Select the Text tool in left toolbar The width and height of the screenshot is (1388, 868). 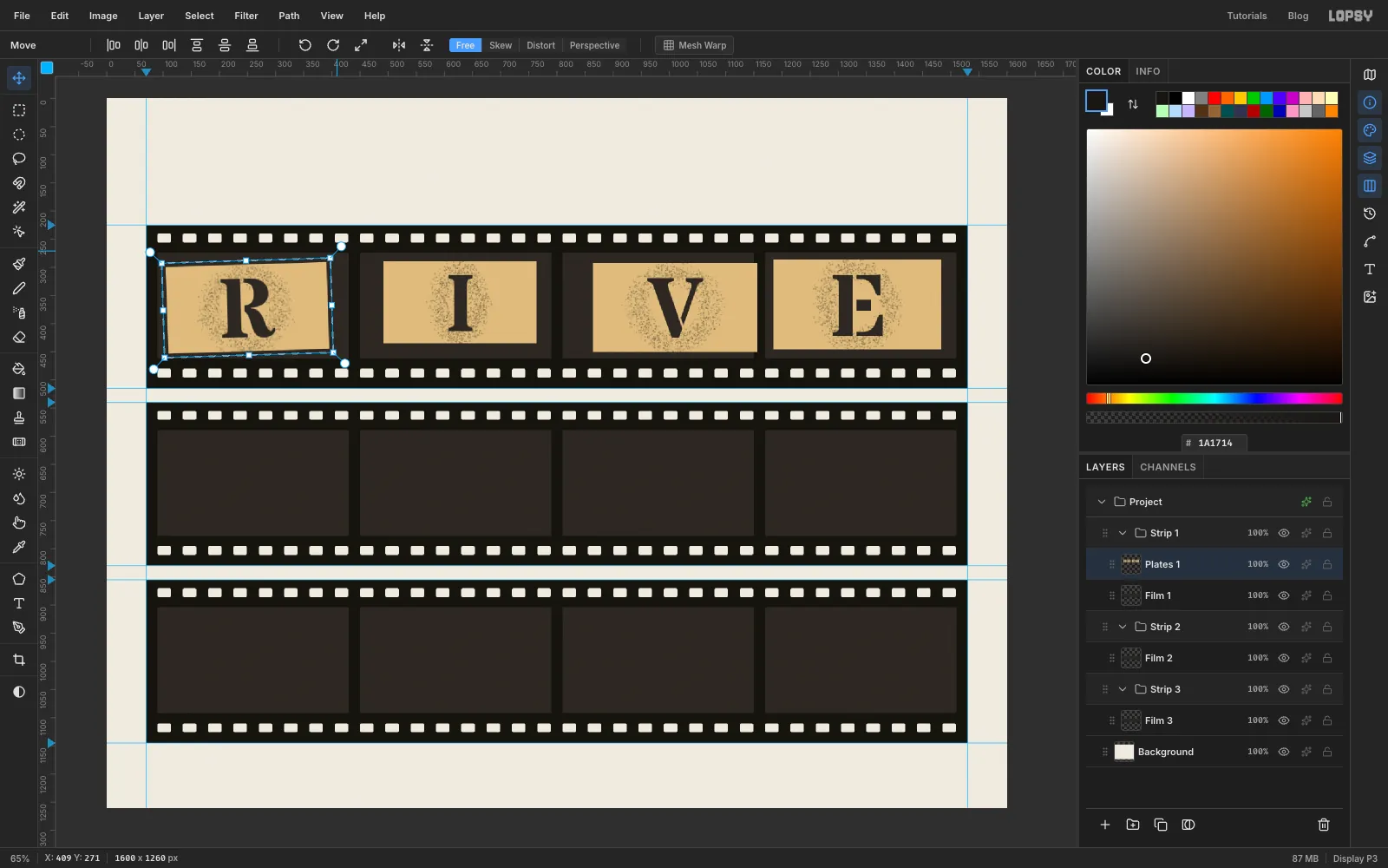(19, 603)
